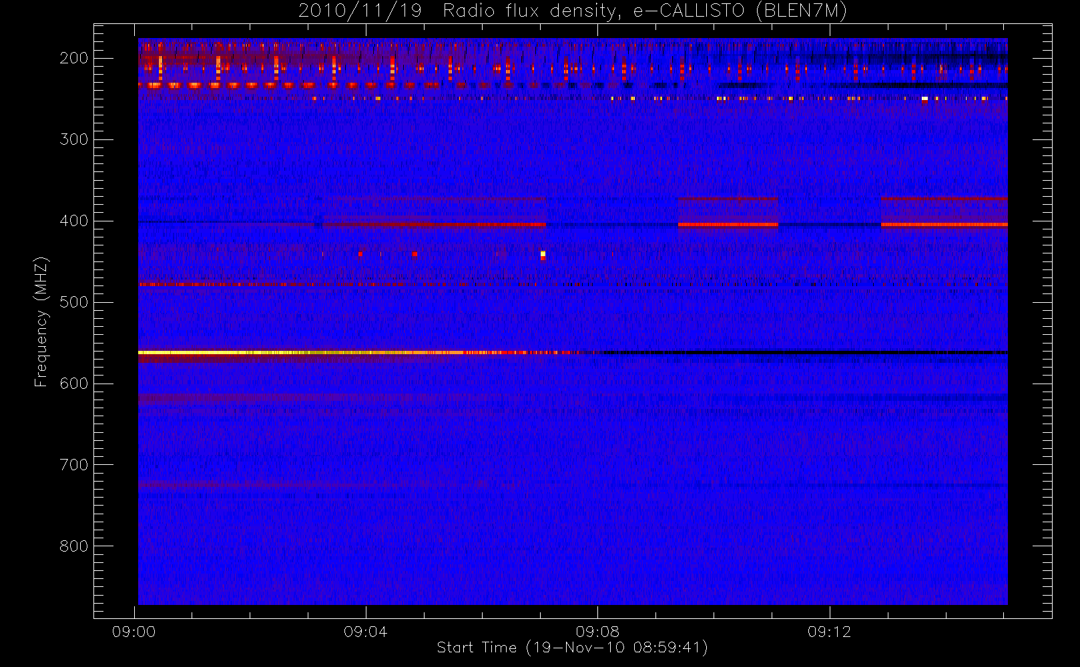Screen dimensions: 1080x667
Task: Click the 09:12 time tick label
Action: [830, 632]
